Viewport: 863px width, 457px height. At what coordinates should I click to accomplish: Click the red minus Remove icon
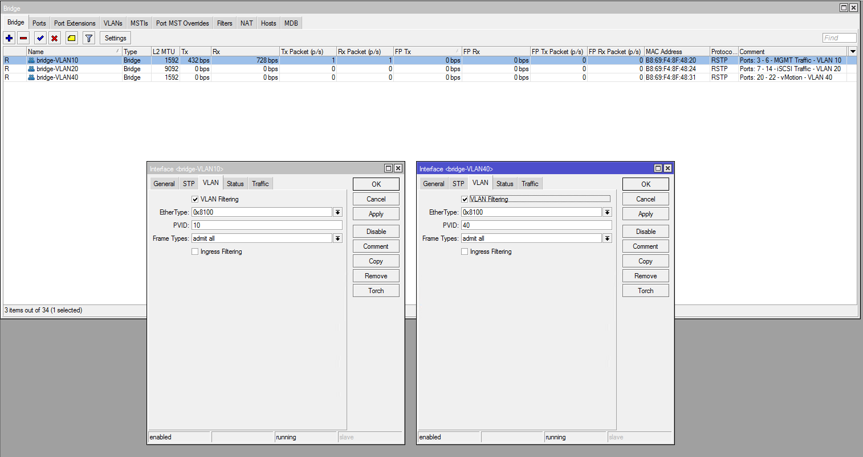23,38
